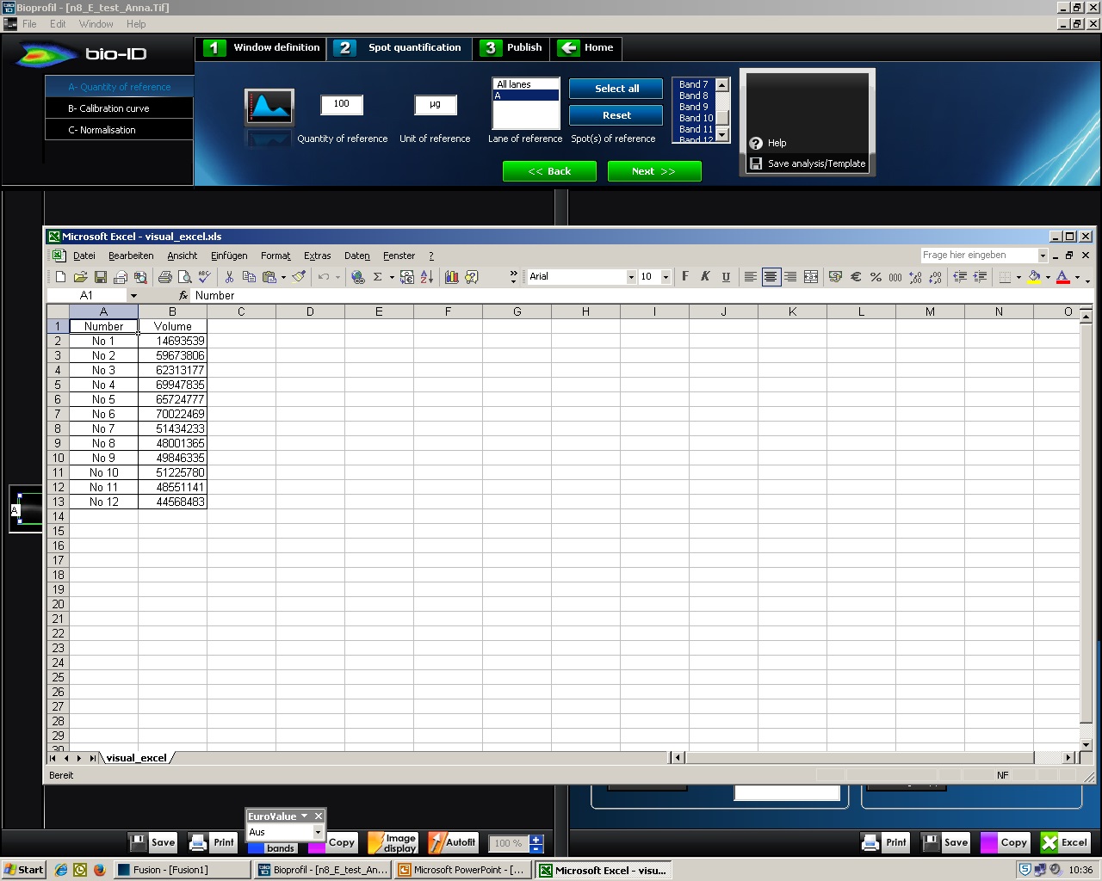Click the scissors Cut icon
Screen dimensions: 1102x881
click(229, 277)
